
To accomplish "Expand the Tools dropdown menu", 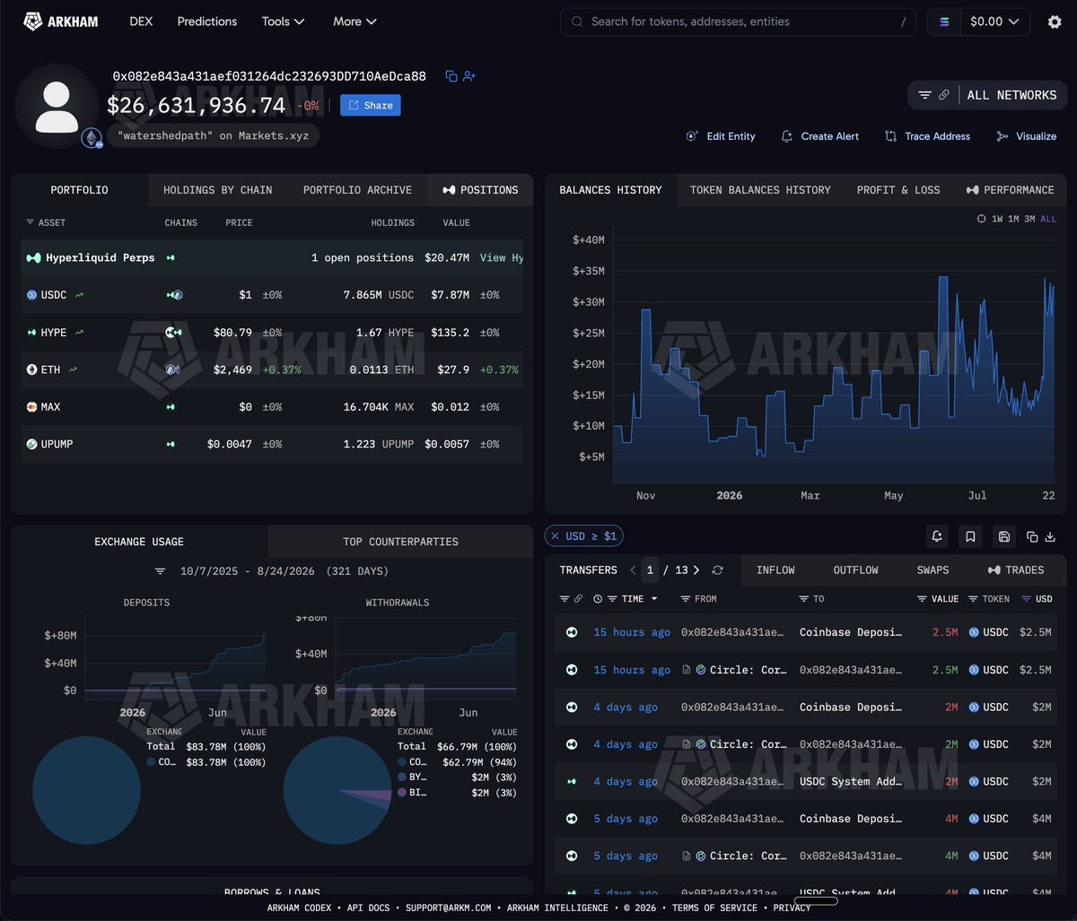I will [283, 22].
